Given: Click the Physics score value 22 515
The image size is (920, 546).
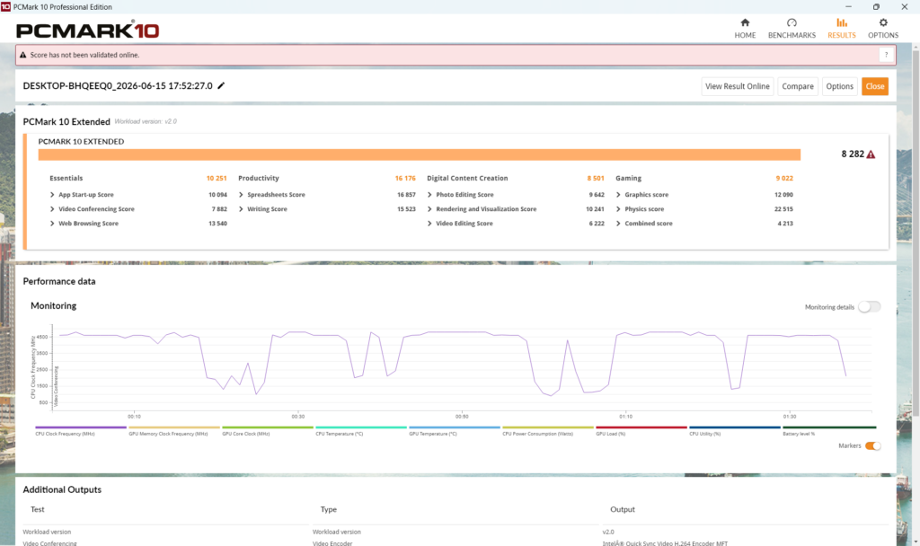Looking at the screenshot, I should coord(783,209).
